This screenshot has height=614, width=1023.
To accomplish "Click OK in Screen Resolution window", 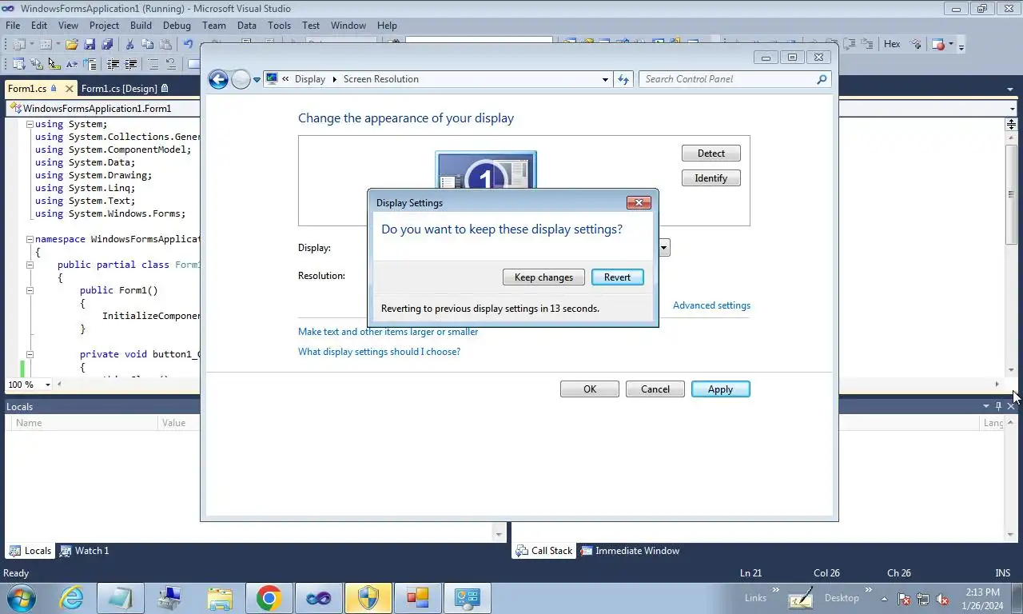I will coord(589,389).
